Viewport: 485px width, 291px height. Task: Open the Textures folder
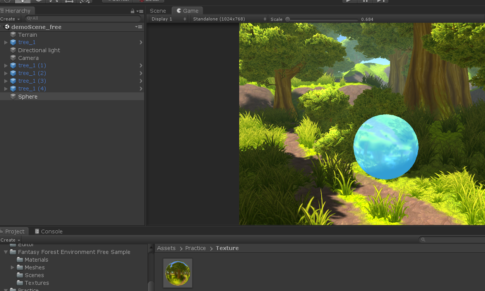37,283
